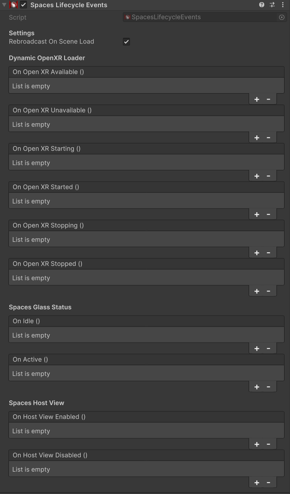Add listener to On Open XR Started
Viewport: 290px width, 494px height.
click(257, 215)
